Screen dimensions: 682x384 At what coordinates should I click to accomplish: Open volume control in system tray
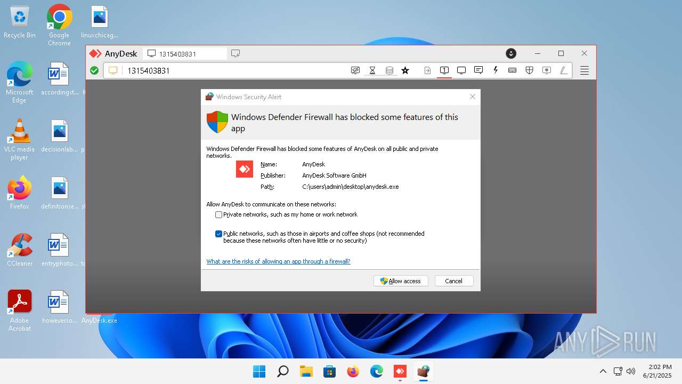631,371
